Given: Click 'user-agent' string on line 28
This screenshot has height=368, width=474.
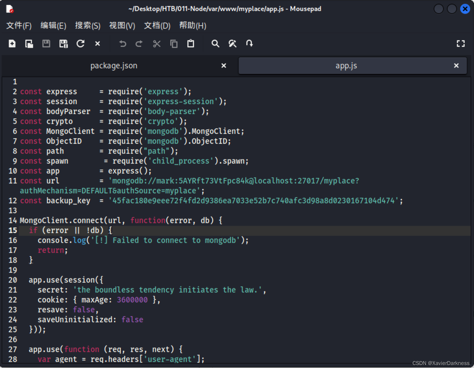Looking at the screenshot, I should [x=170, y=359].
